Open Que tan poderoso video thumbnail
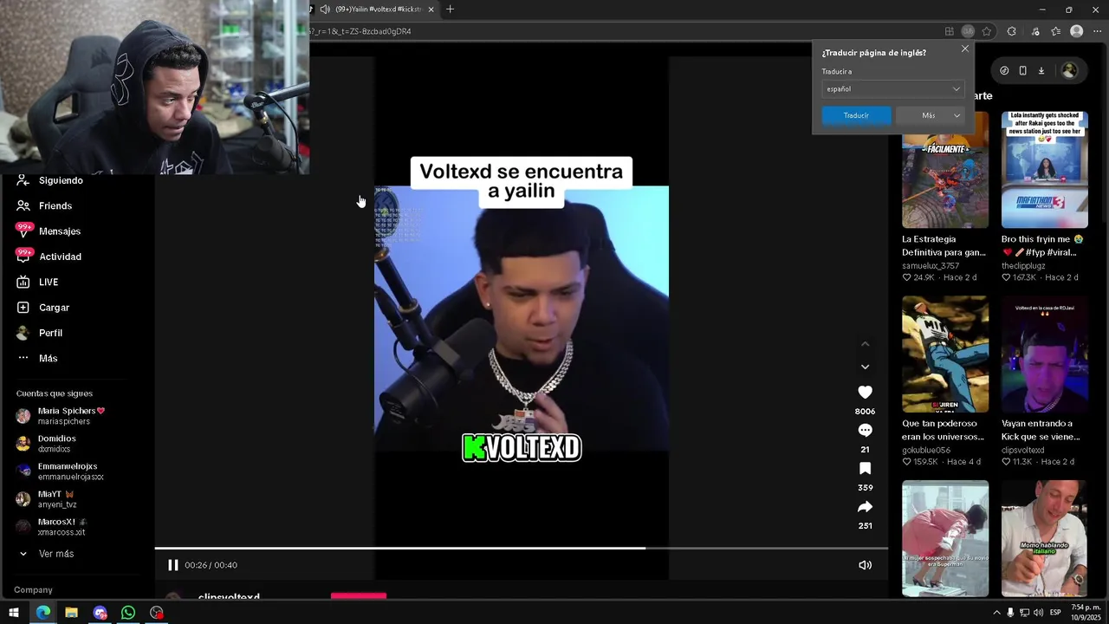Viewport: 1109px width, 624px height. pyautogui.click(x=945, y=354)
